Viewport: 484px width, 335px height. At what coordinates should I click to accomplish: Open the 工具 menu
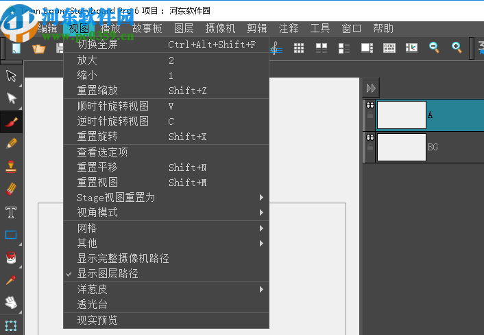click(320, 29)
